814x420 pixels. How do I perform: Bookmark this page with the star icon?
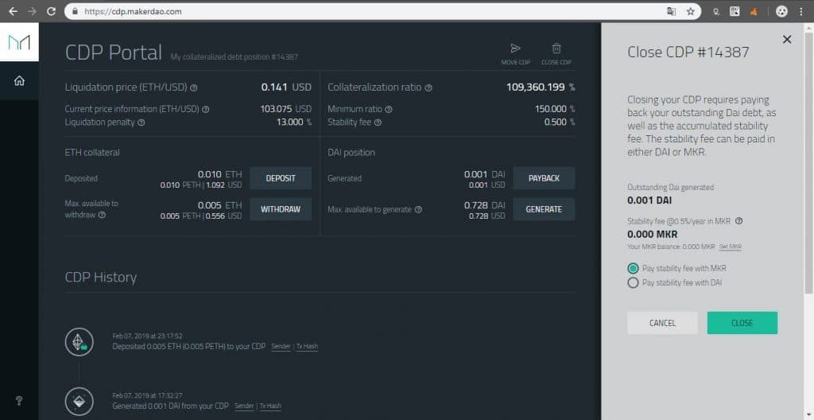[x=691, y=11]
